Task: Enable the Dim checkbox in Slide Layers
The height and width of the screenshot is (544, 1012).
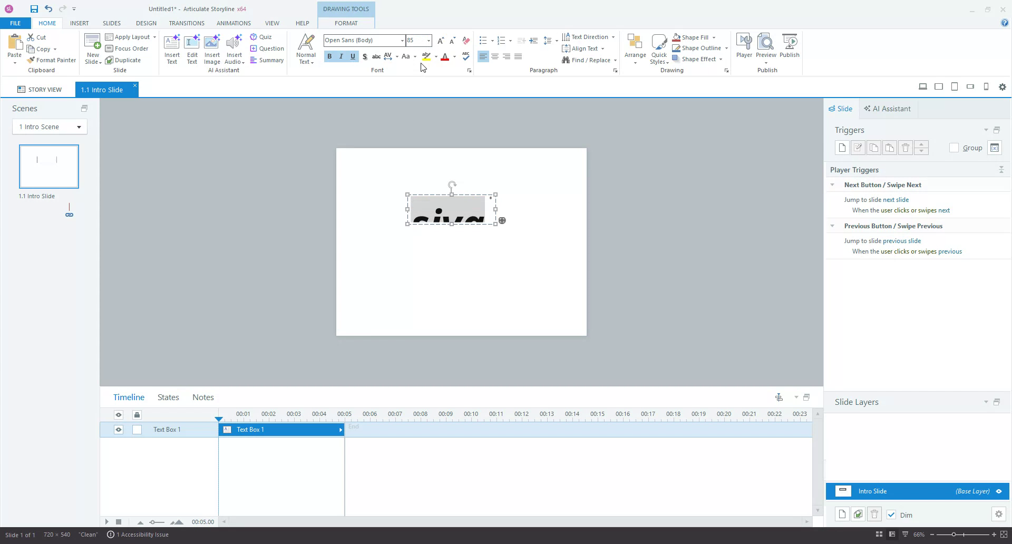Action: (x=892, y=515)
